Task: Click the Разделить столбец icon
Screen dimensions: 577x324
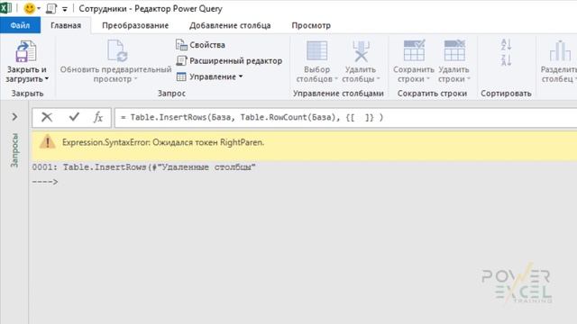Action: coord(560,50)
